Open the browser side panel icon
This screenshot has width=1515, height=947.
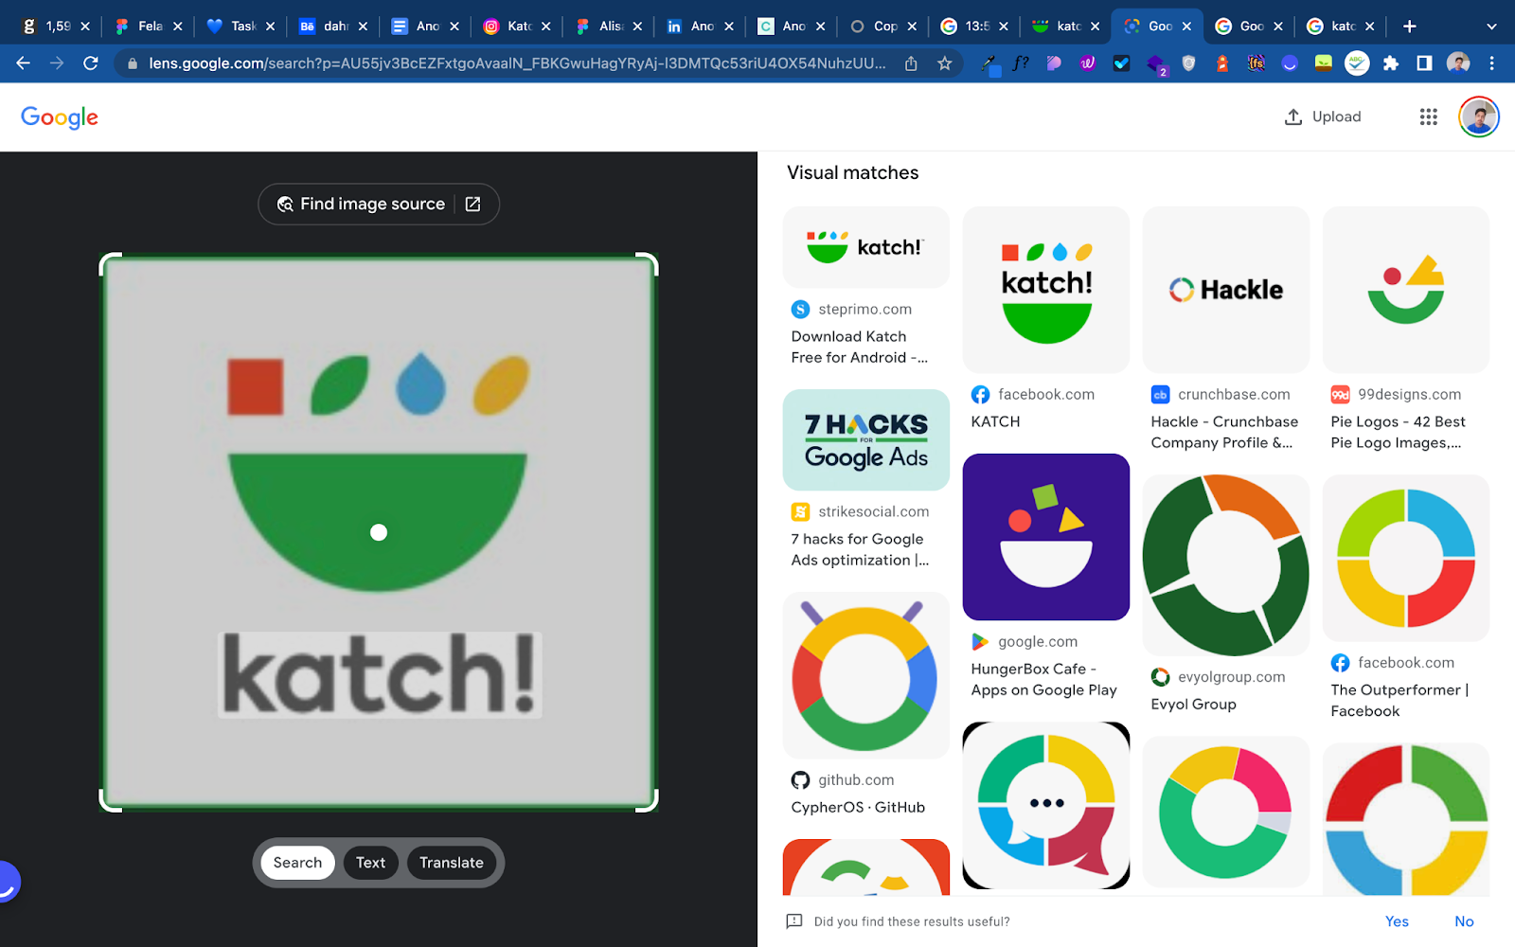click(x=1424, y=63)
